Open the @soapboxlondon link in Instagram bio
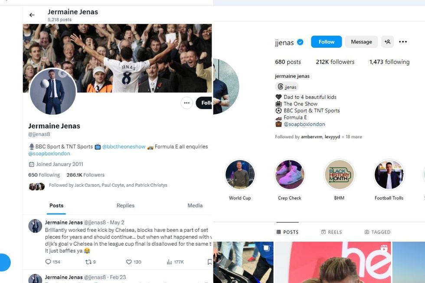The height and width of the screenshot is (283, 425). [304, 124]
